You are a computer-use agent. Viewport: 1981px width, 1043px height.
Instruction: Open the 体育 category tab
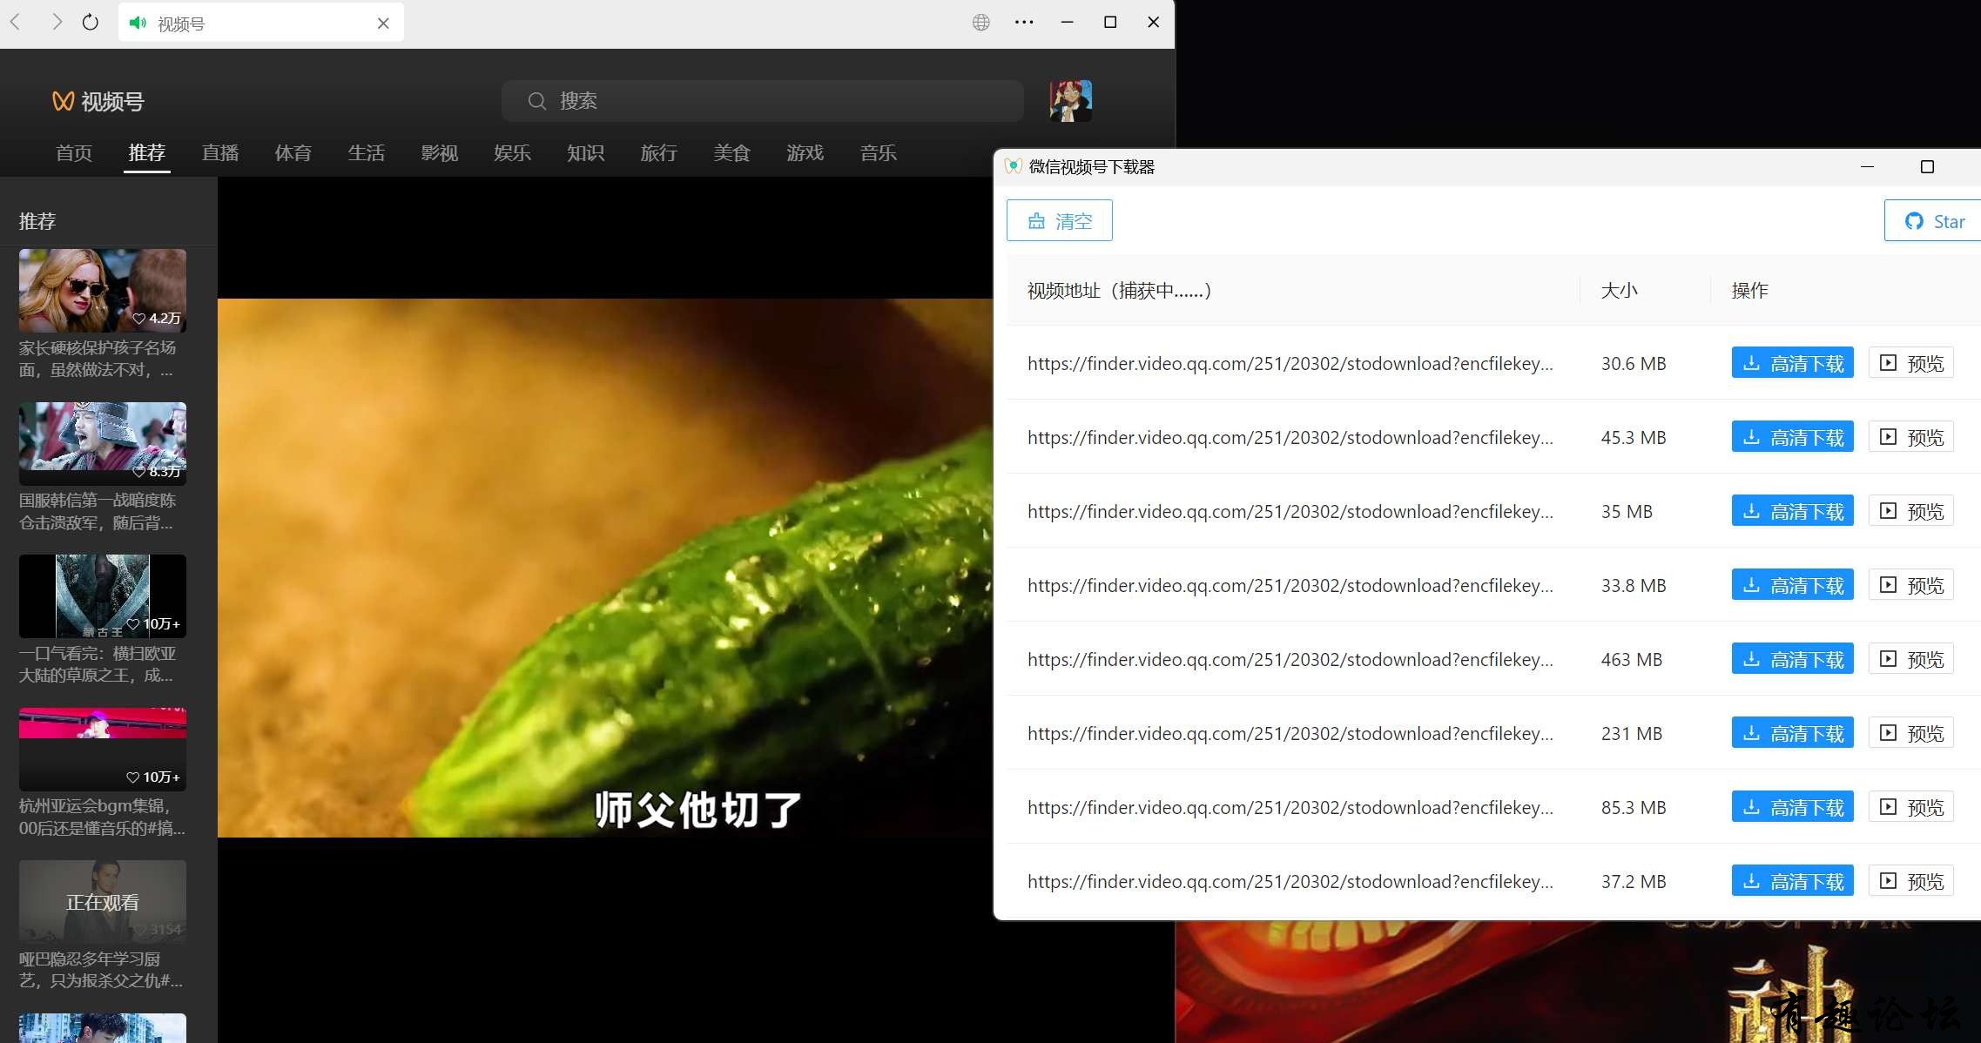tap(293, 153)
